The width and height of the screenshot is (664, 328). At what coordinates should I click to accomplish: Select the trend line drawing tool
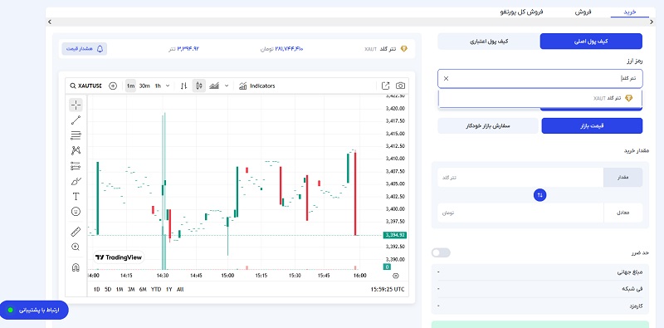point(76,120)
